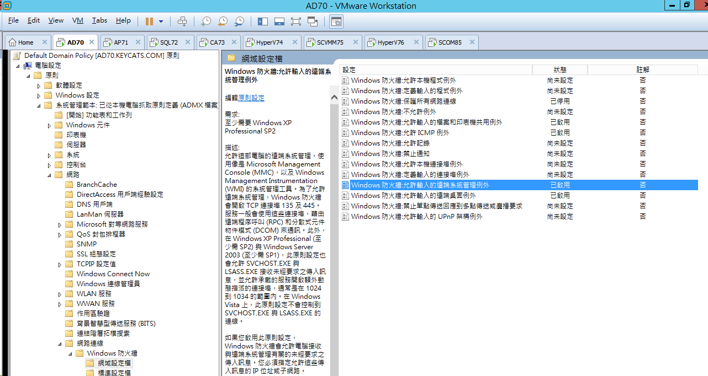Toggle the library sidebar view icon
The image size is (708, 376).
(x=263, y=22)
